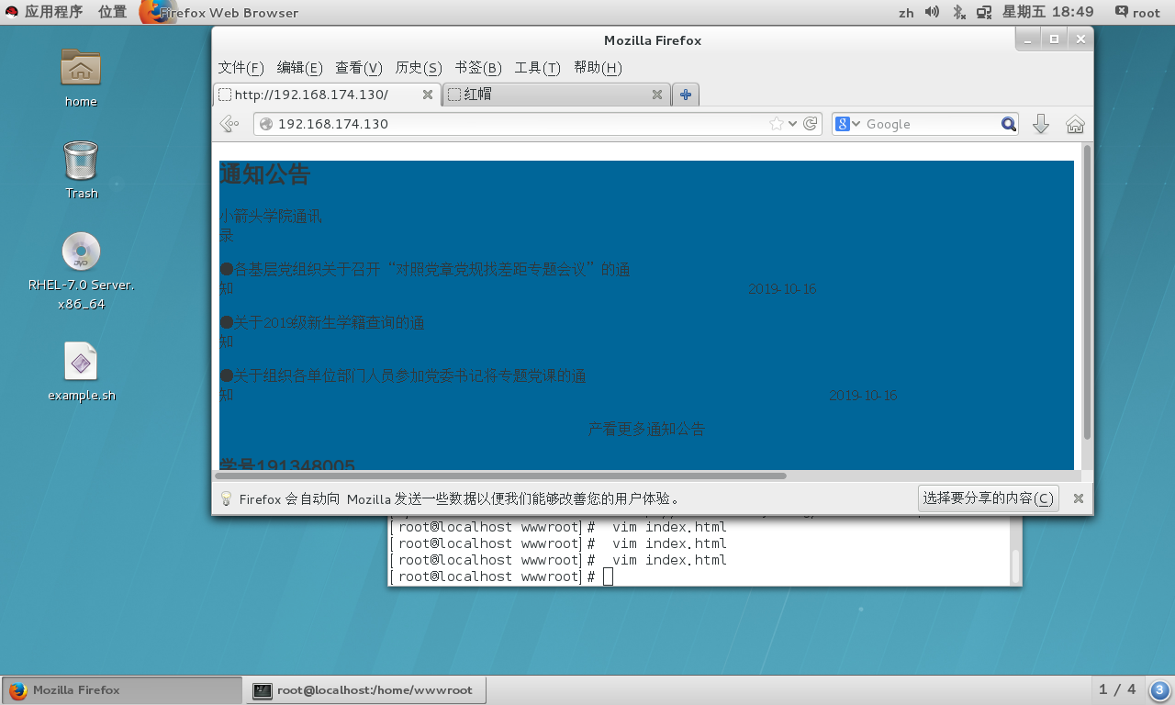The width and height of the screenshot is (1175, 705).
Task: Open the workspace switcher indicator 1 / 4
Action: (x=1117, y=689)
